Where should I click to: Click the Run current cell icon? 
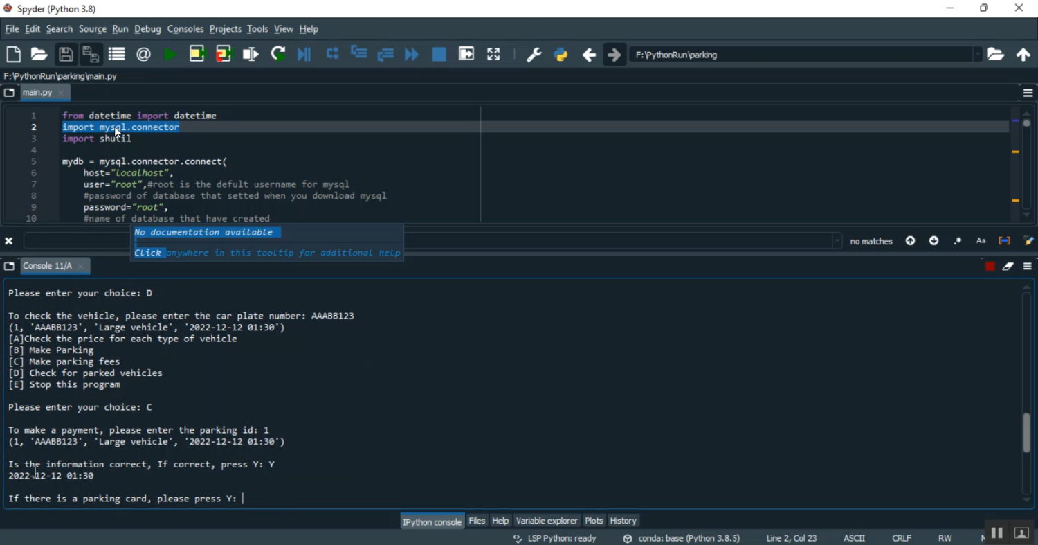click(197, 55)
